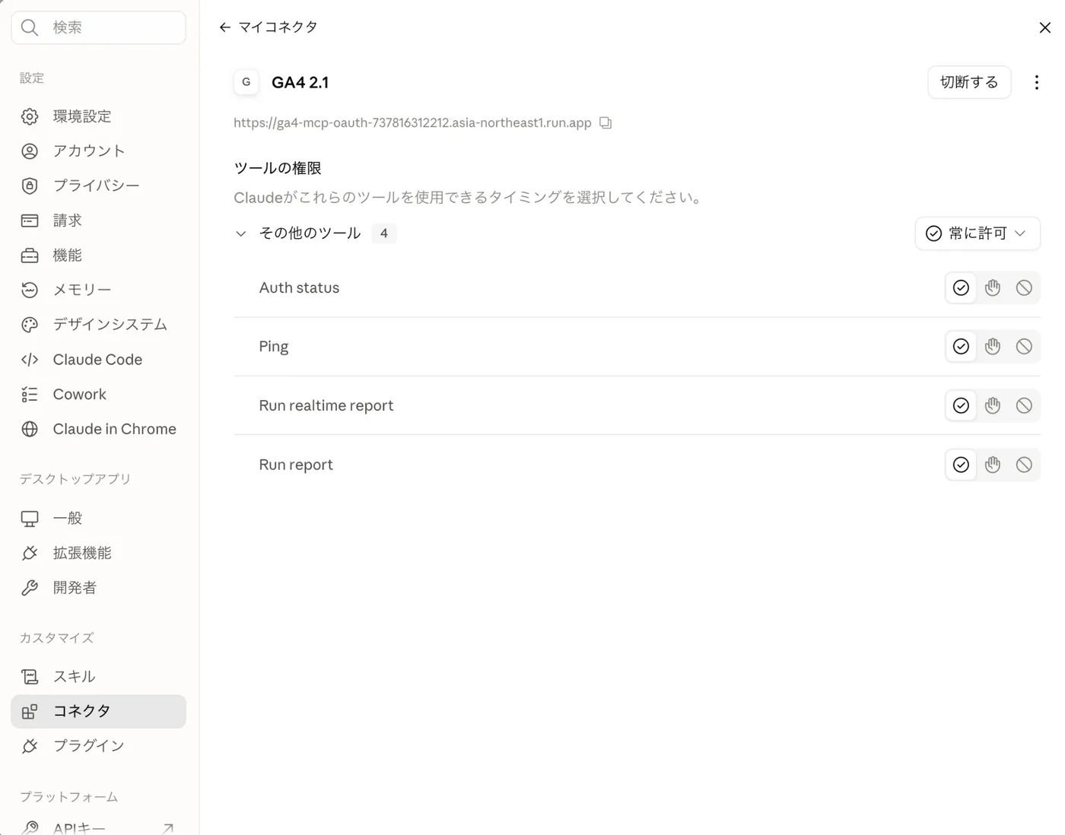Open アカウント settings

pos(98,151)
